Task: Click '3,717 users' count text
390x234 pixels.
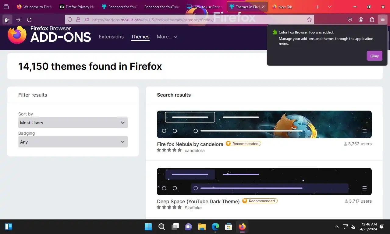Action: [360, 201]
